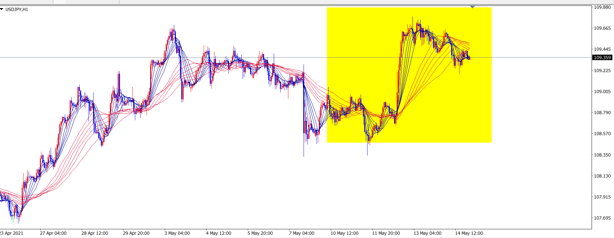Click the current price tag 109.359
Viewport: 614px width, 238px height.
(602, 58)
